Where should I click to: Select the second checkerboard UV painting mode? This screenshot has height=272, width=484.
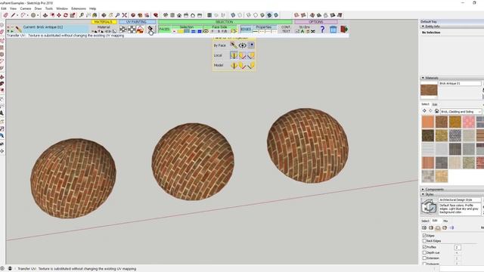[x=132, y=29]
